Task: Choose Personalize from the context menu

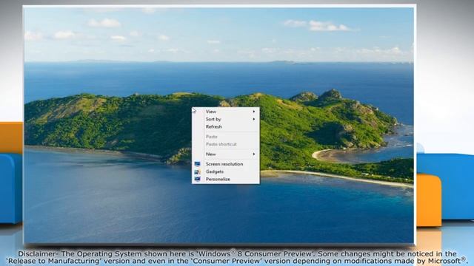Action: pos(225,179)
